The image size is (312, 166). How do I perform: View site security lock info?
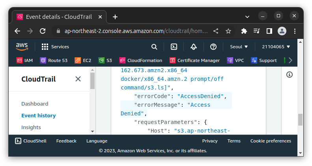tap(58, 31)
